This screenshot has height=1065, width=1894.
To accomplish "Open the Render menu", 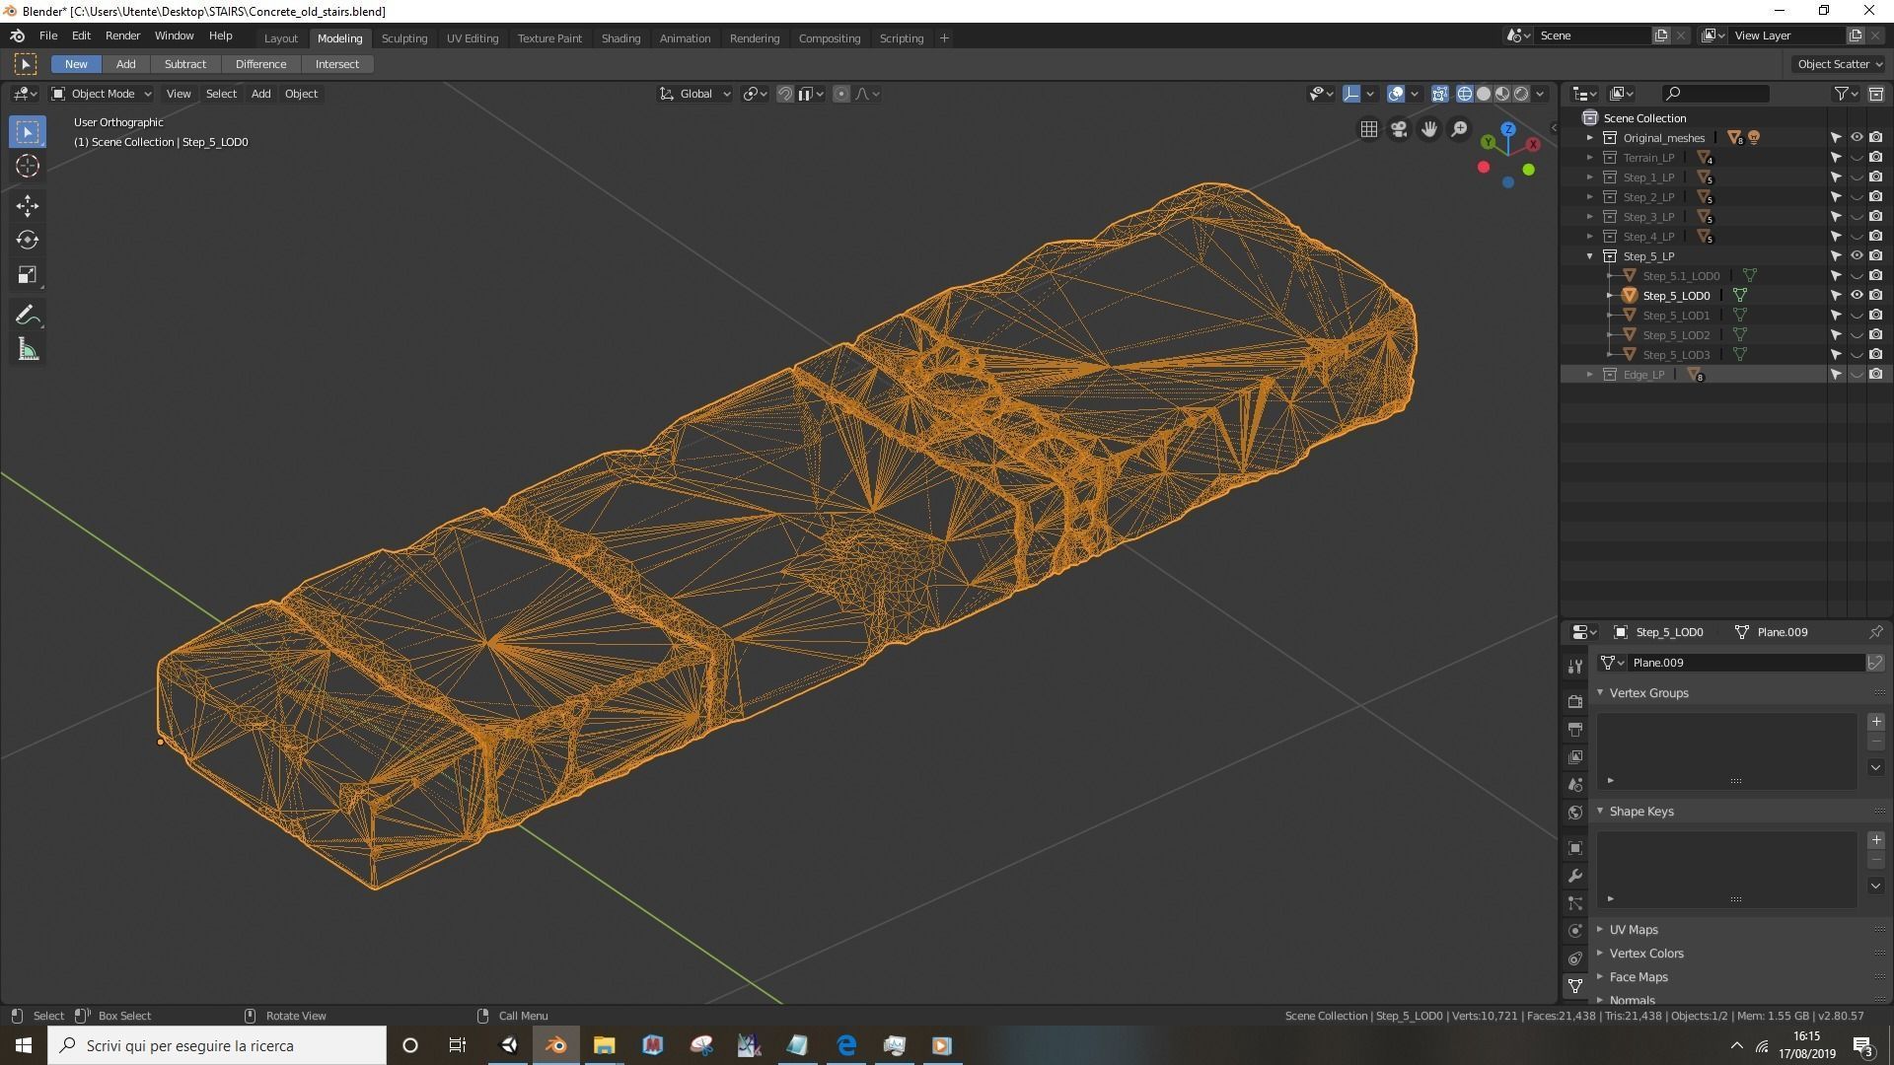I will click(122, 35).
